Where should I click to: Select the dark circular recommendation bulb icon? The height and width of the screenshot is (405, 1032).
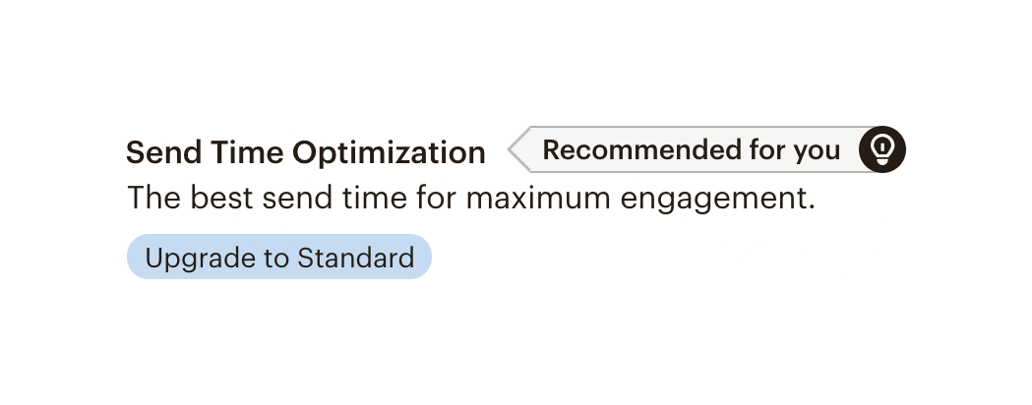click(881, 149)
